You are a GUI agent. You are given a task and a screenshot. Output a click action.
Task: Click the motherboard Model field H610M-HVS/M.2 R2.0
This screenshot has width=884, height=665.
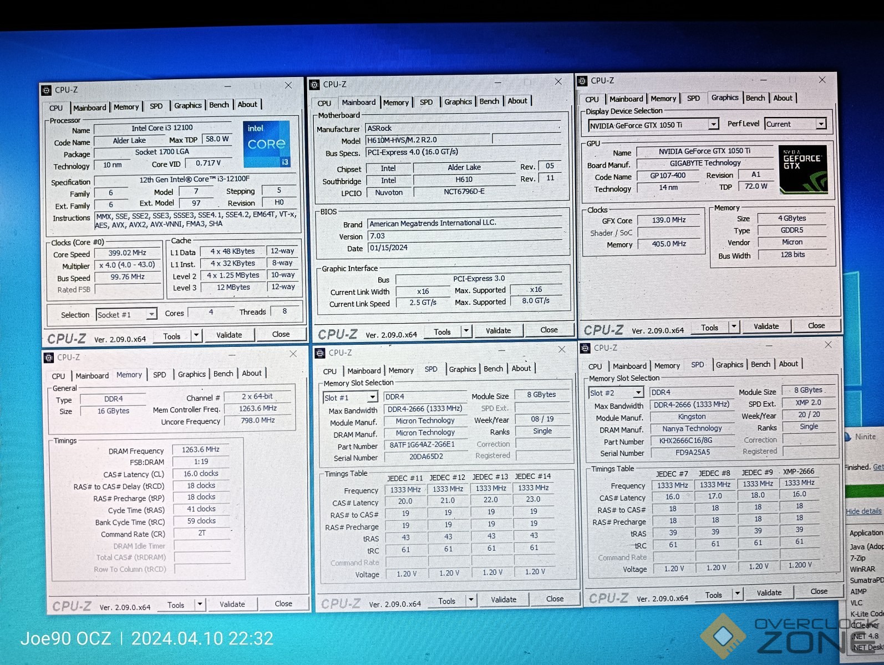(428, 140)
